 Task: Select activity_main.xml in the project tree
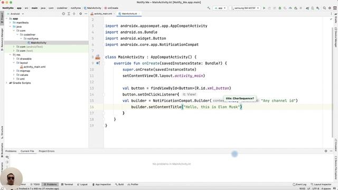33,67
